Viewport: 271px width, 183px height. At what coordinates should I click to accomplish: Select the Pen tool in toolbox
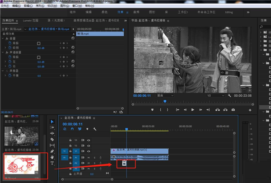(x=52, y=151)
